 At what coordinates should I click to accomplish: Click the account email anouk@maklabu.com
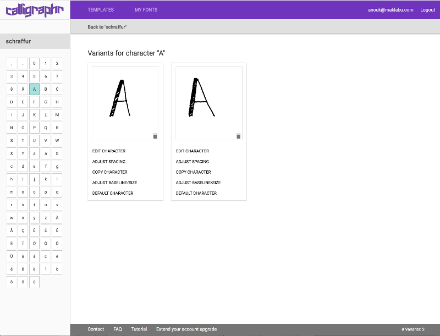pyautogui.click(x=392, y=10)
